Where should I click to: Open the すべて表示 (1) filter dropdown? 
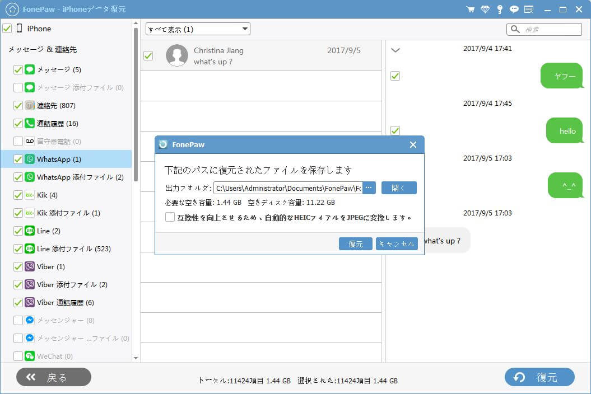coord(198,29)
